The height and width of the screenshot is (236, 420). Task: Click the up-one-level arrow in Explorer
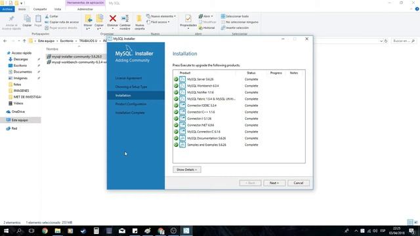click(x=24, y=41)
